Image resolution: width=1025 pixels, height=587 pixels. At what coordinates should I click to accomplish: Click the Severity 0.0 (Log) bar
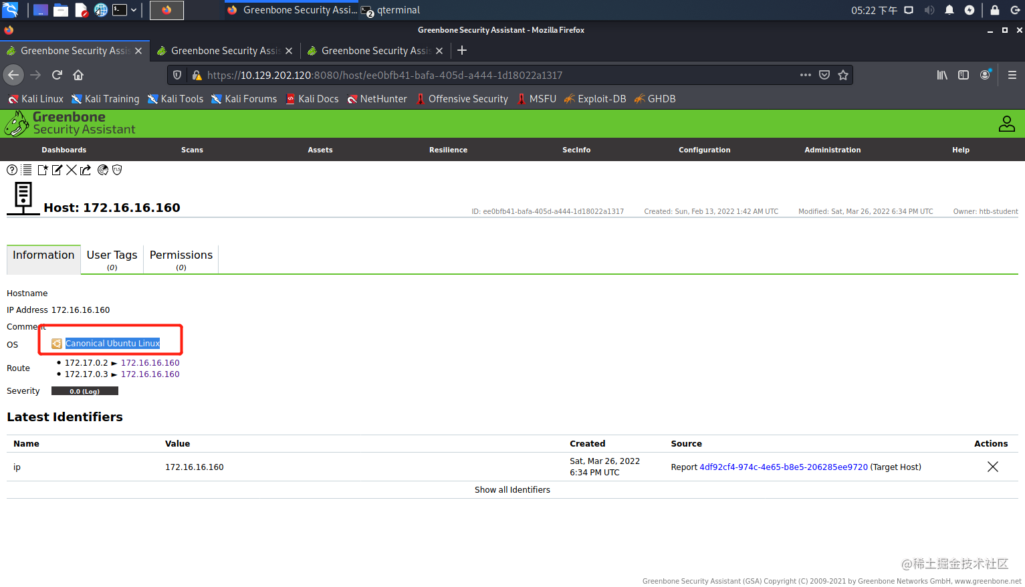click(x=85, y=391)
